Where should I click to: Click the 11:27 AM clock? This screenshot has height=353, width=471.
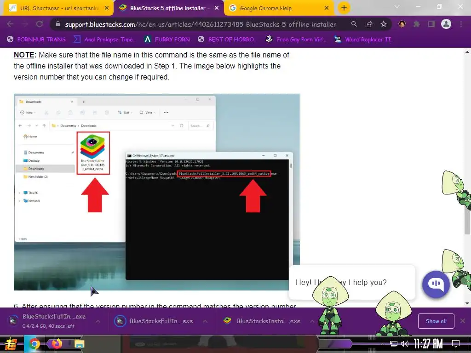pyautogui.click(x=428, y=344)
